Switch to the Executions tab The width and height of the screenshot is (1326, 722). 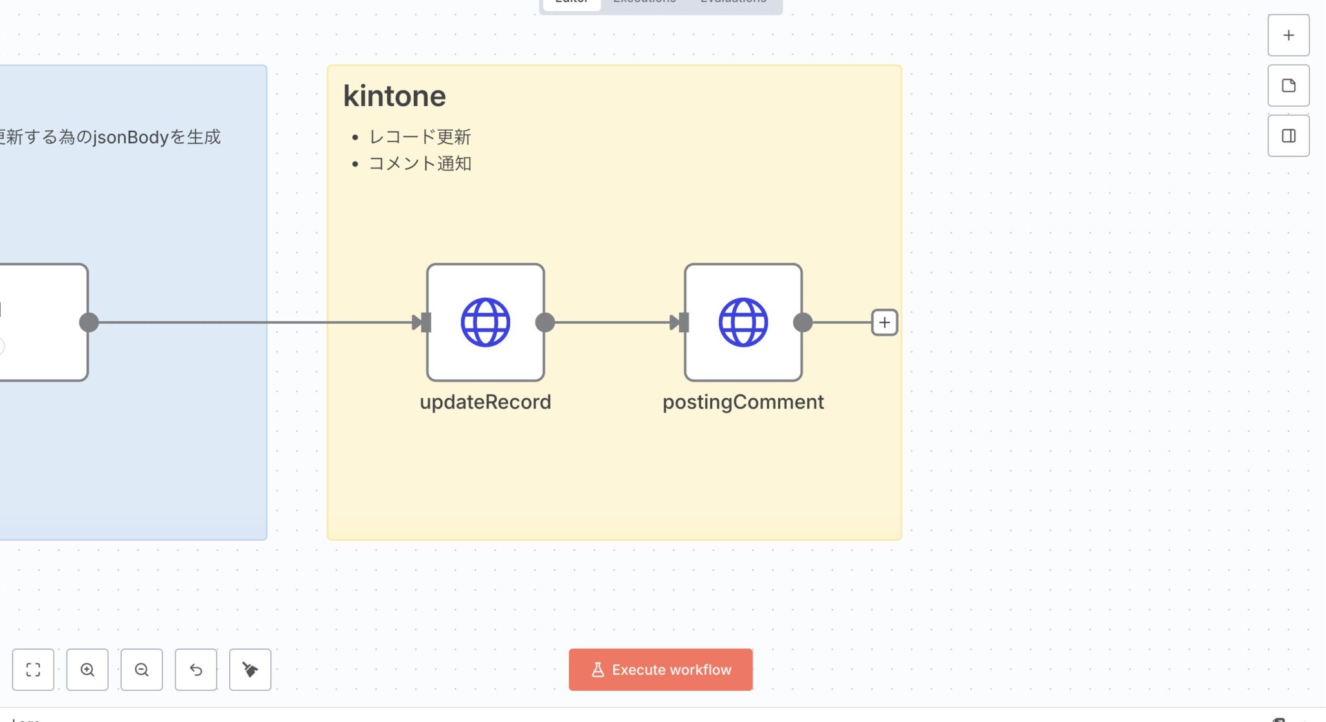tap(644, 3)
